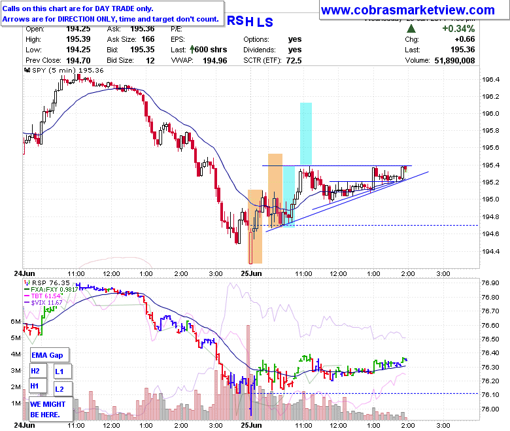Click the 76.90 lower price axis label

(x=490, y=283)
